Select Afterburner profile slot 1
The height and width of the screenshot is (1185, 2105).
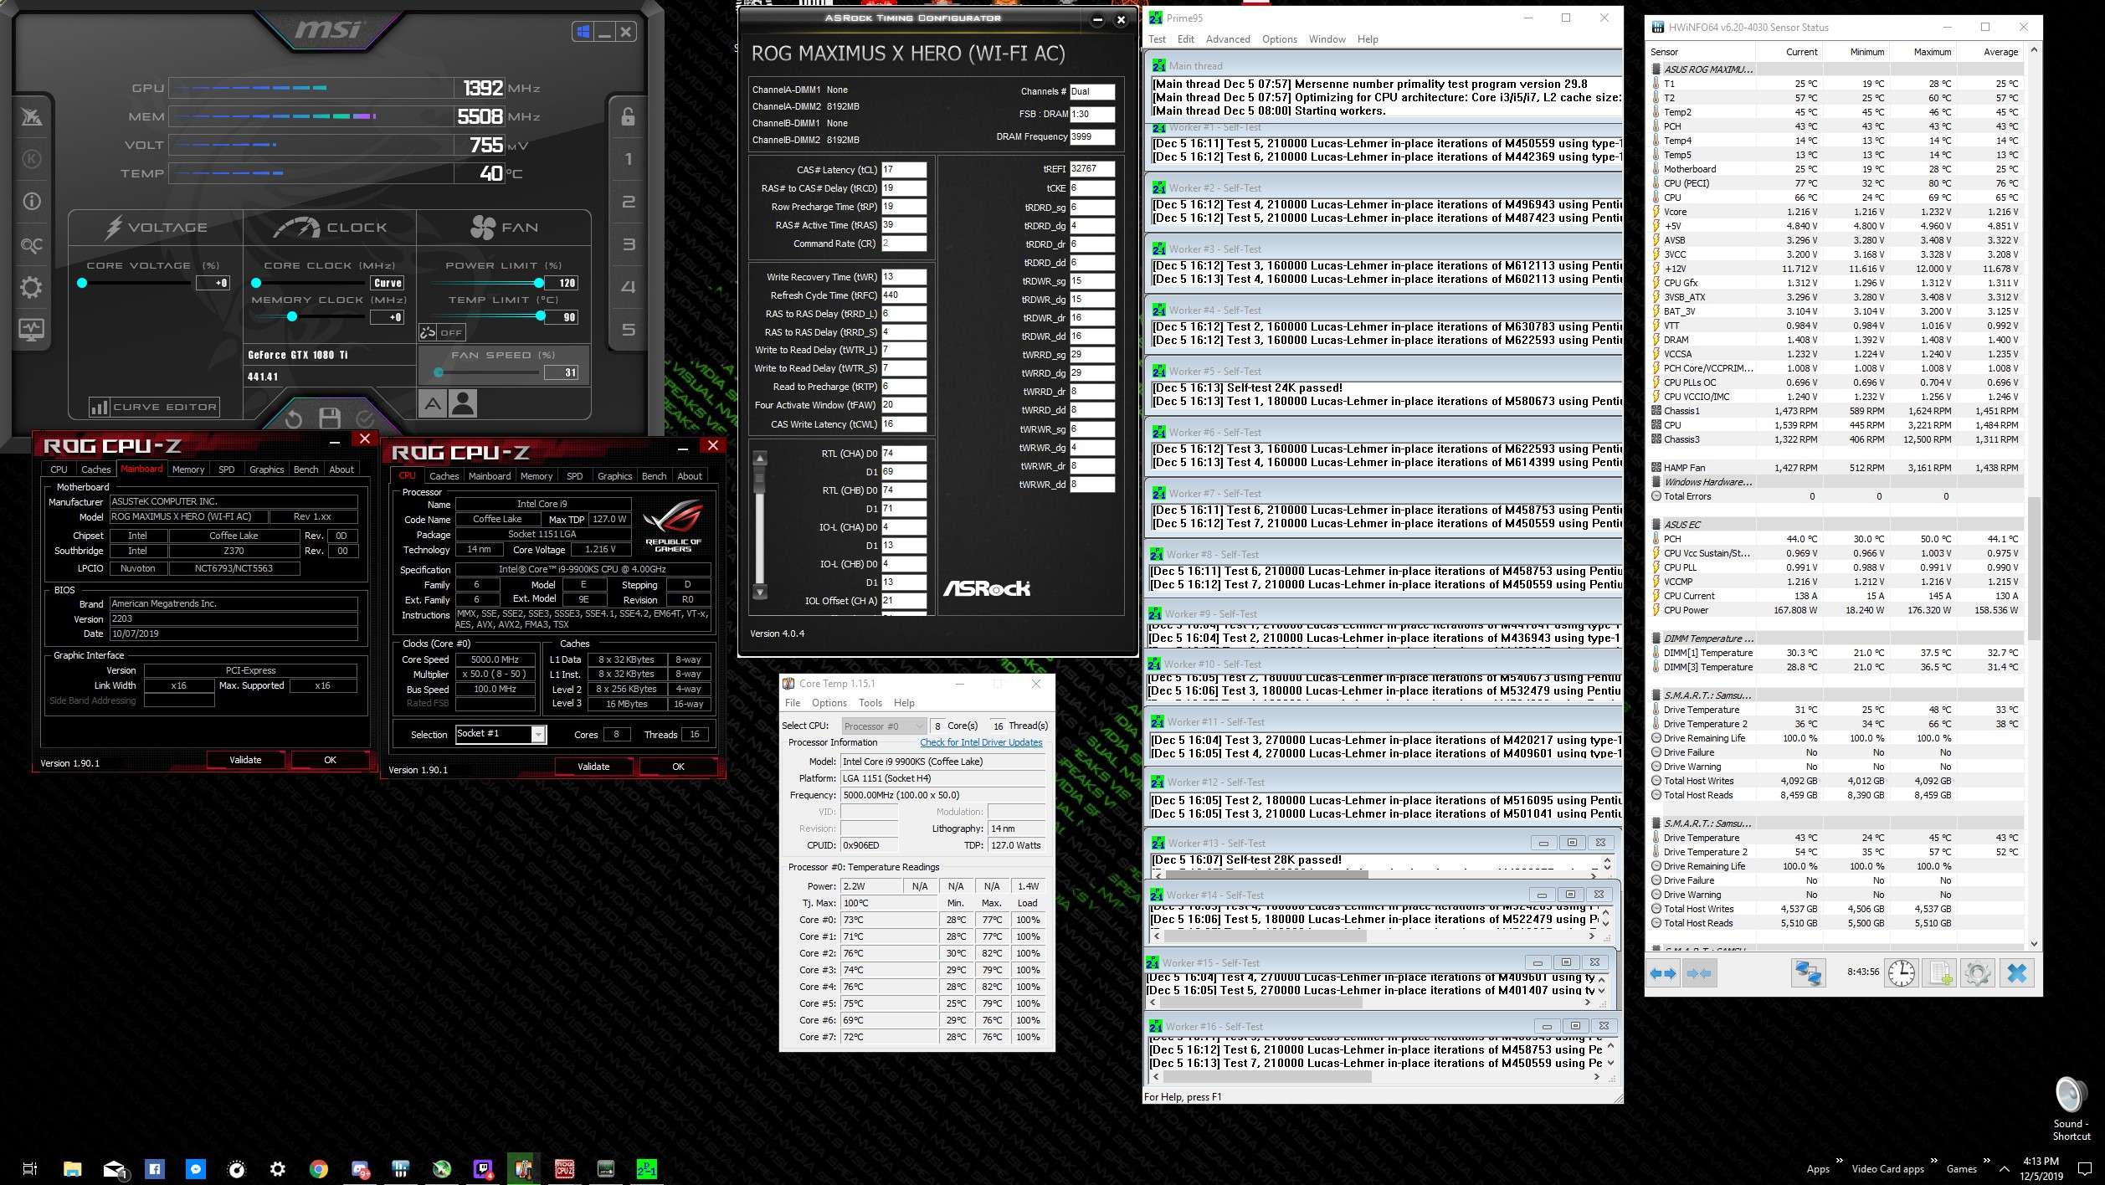tap(628, 159)
